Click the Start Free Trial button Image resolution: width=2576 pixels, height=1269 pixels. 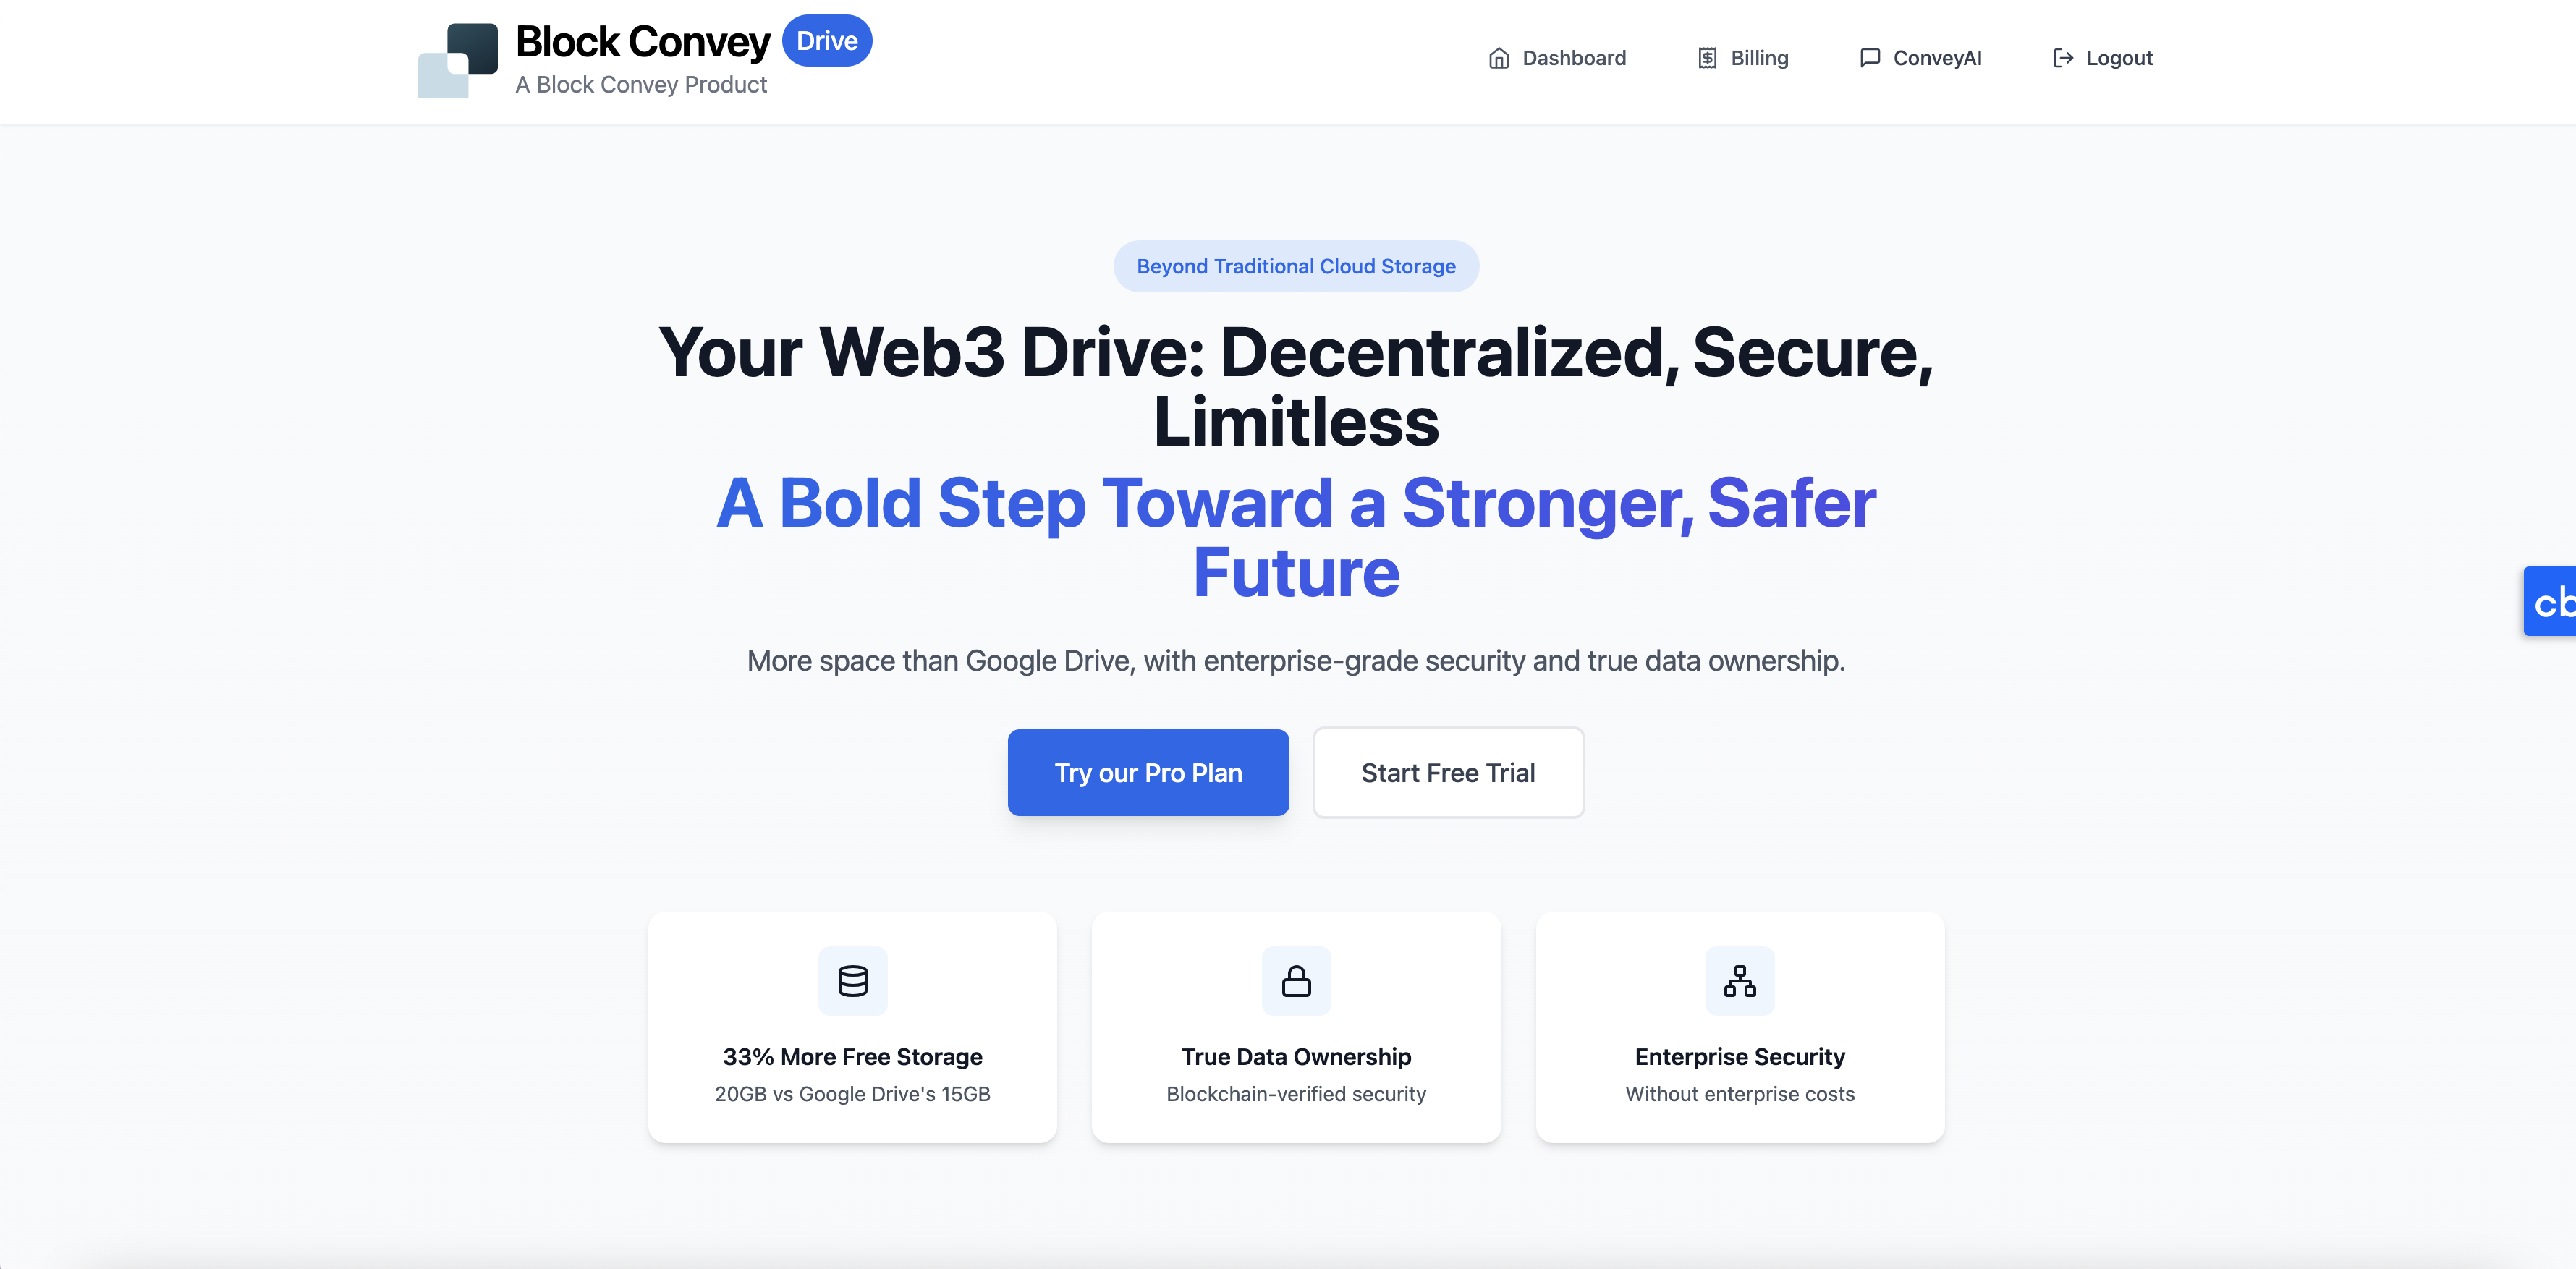pyautogui.click(x=1447, y=771)
